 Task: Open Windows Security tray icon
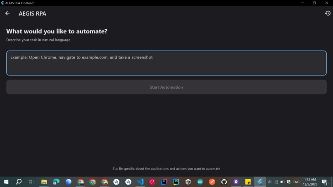point(288,182)
